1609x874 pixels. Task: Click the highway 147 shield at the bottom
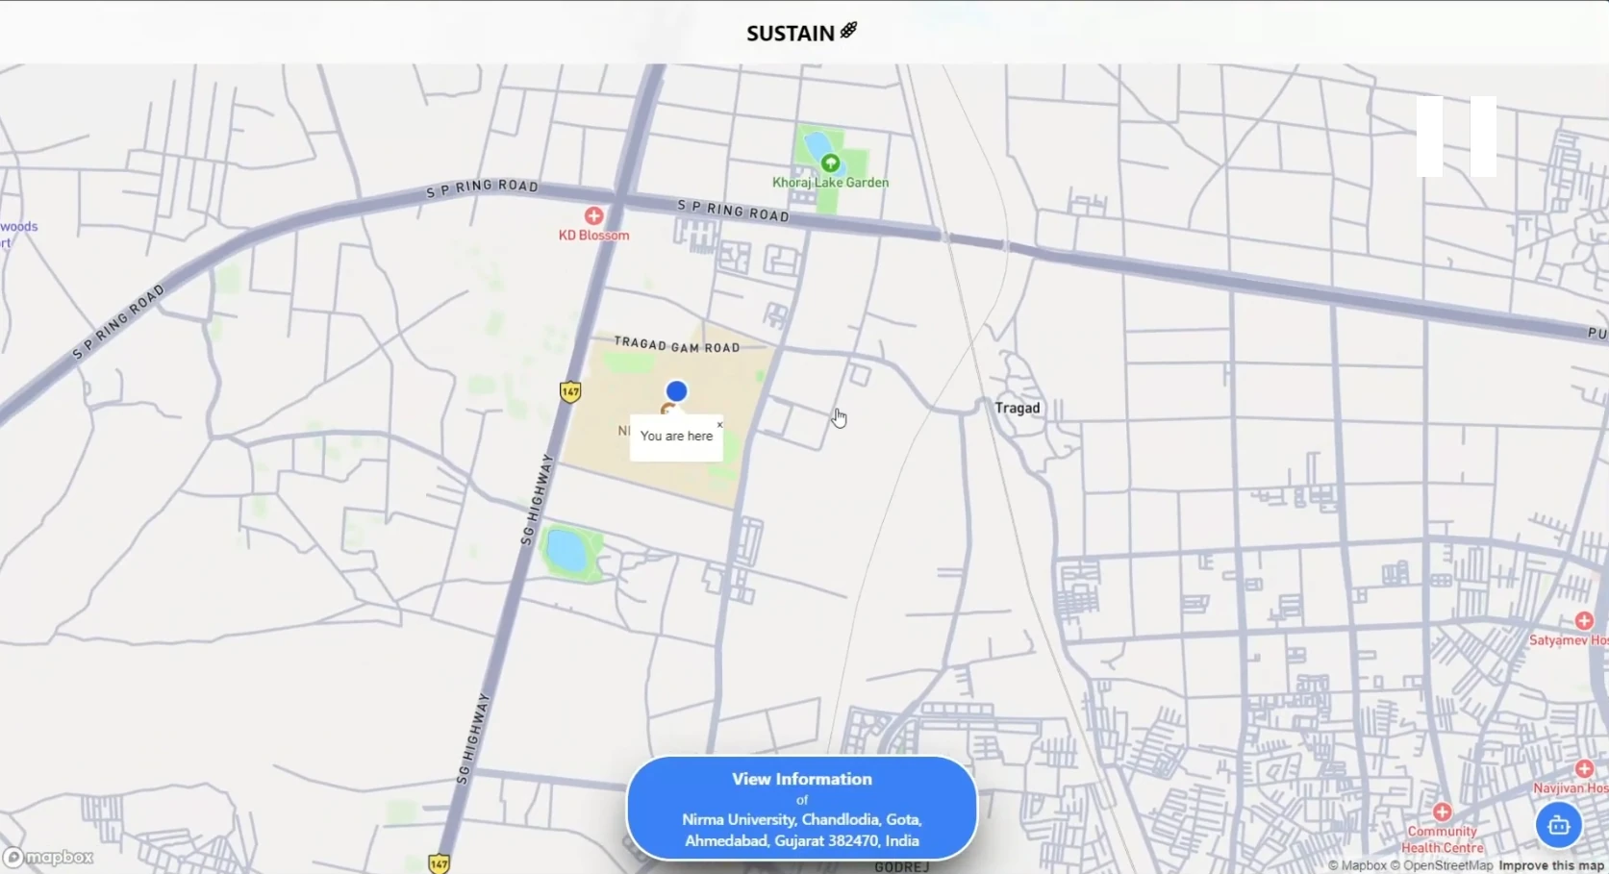pyautogui.click(x=439, y=863)
